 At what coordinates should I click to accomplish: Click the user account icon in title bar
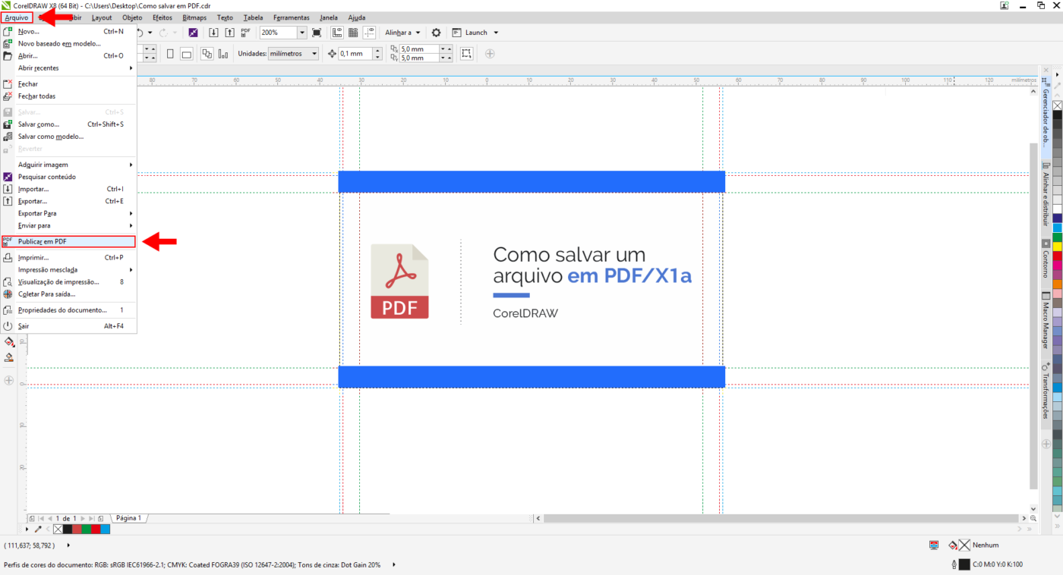(x=1004, y=5)
